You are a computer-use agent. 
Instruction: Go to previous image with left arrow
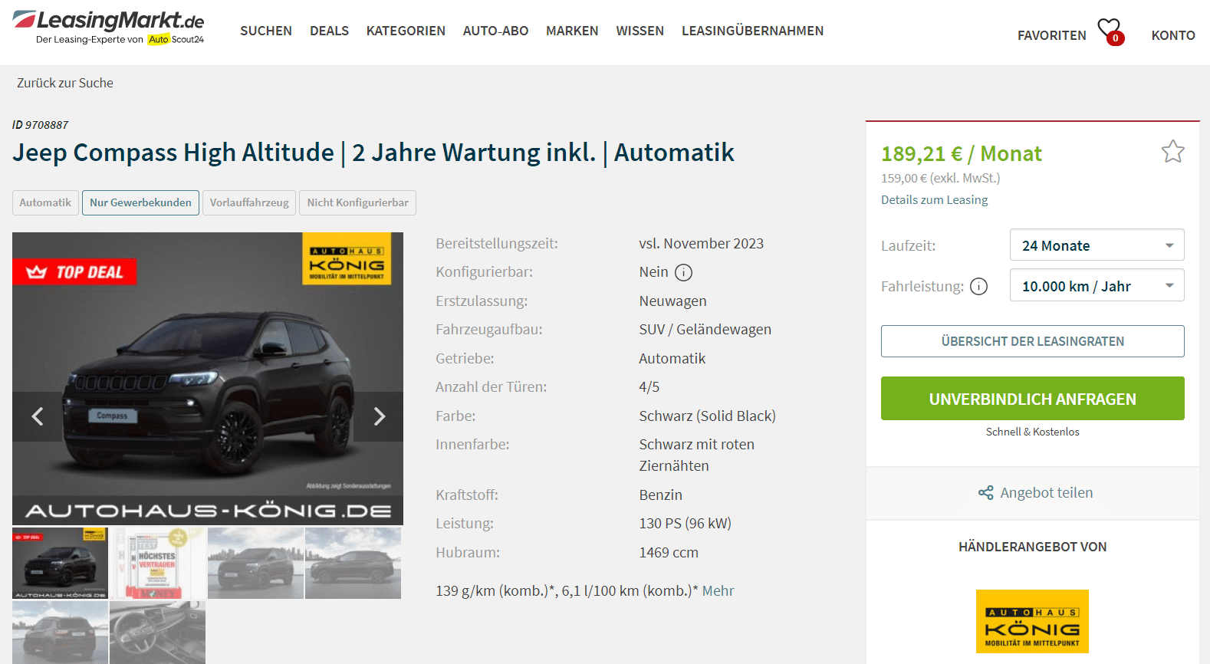click(37, 416)
